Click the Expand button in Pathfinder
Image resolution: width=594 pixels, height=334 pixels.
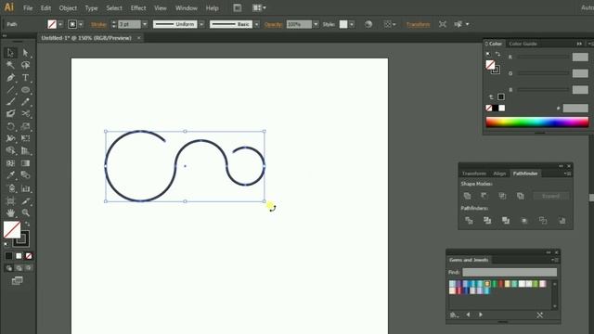point(550,196)
